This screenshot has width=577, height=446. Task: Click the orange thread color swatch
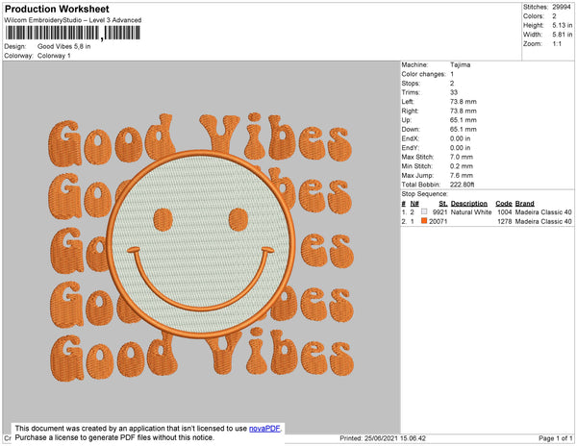(x=423, y=221)
